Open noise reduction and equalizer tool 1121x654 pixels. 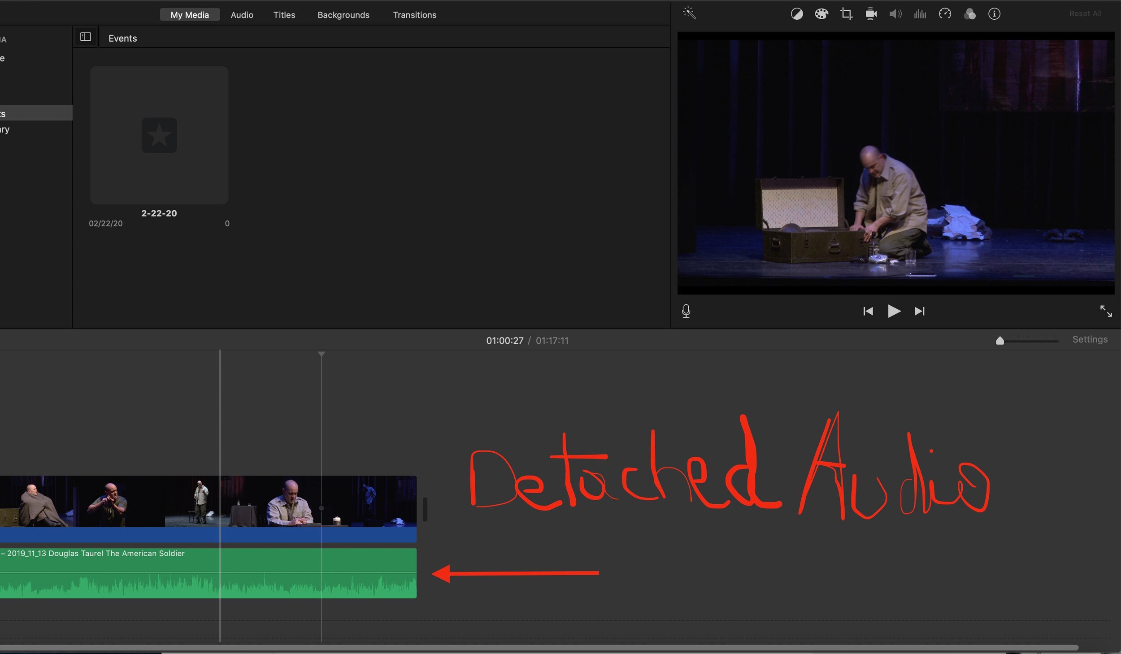click(x=920, y=14)
